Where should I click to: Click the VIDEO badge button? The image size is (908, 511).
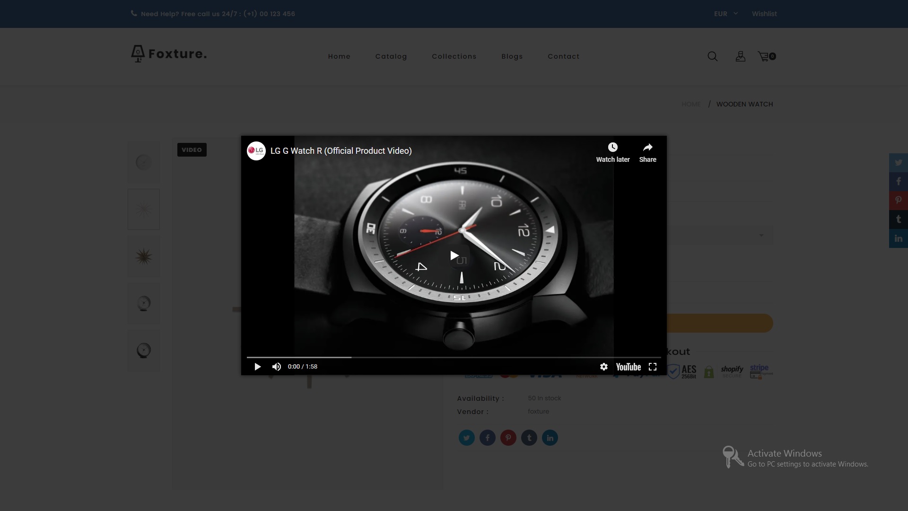point(192,150)
